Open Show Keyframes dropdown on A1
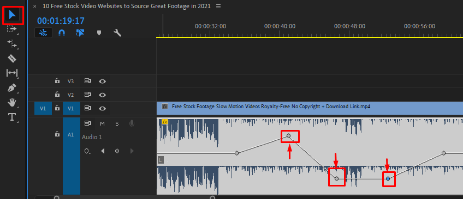Screen dimensions: 463x199 (87, 151)
